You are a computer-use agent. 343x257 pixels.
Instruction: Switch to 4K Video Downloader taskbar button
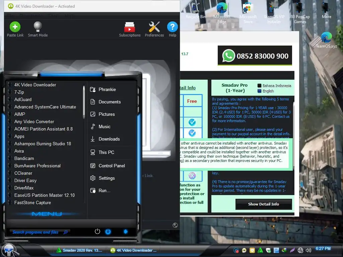(x=134, y=250)
